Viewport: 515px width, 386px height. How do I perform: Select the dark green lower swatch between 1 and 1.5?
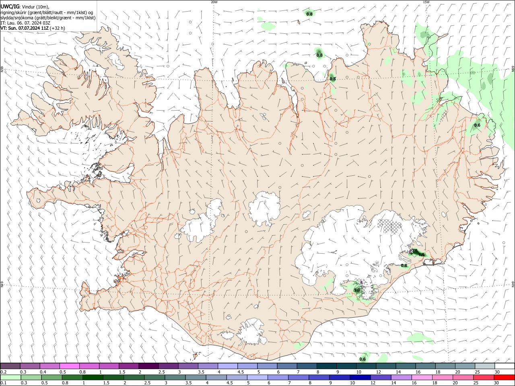coord(93,377)
